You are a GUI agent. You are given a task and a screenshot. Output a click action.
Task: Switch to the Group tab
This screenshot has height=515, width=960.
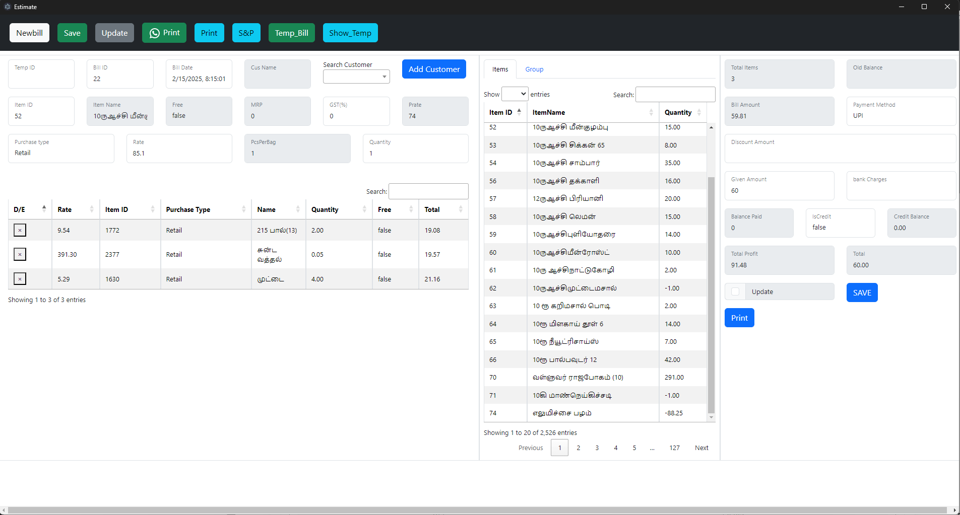point(534,69)
